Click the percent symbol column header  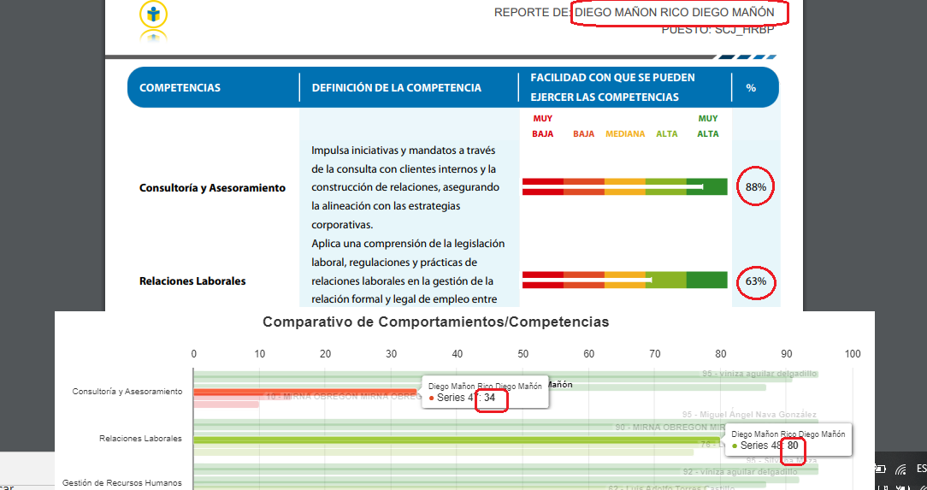click(751, 88)
